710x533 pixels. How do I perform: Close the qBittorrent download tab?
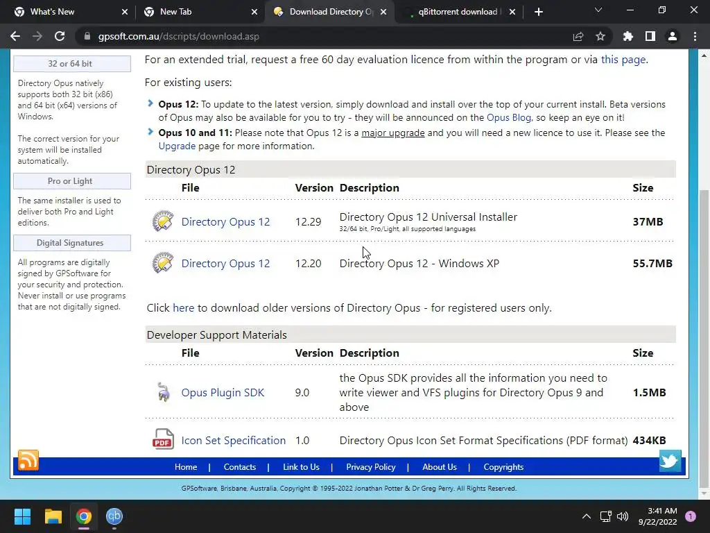[x=512, y=12]
